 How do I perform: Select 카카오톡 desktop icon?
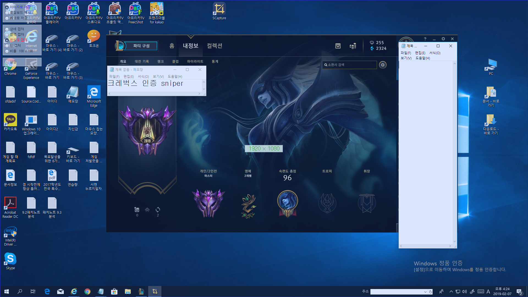[x=10, y=122]
